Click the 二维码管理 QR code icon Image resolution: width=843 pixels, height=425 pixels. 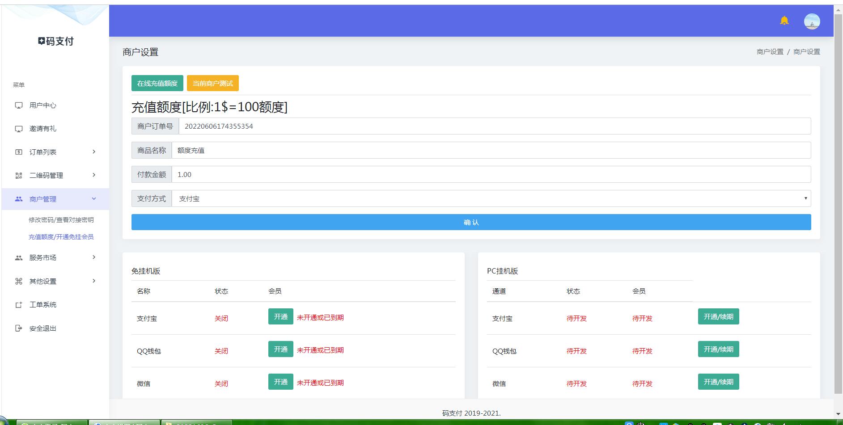click(19, 176)
